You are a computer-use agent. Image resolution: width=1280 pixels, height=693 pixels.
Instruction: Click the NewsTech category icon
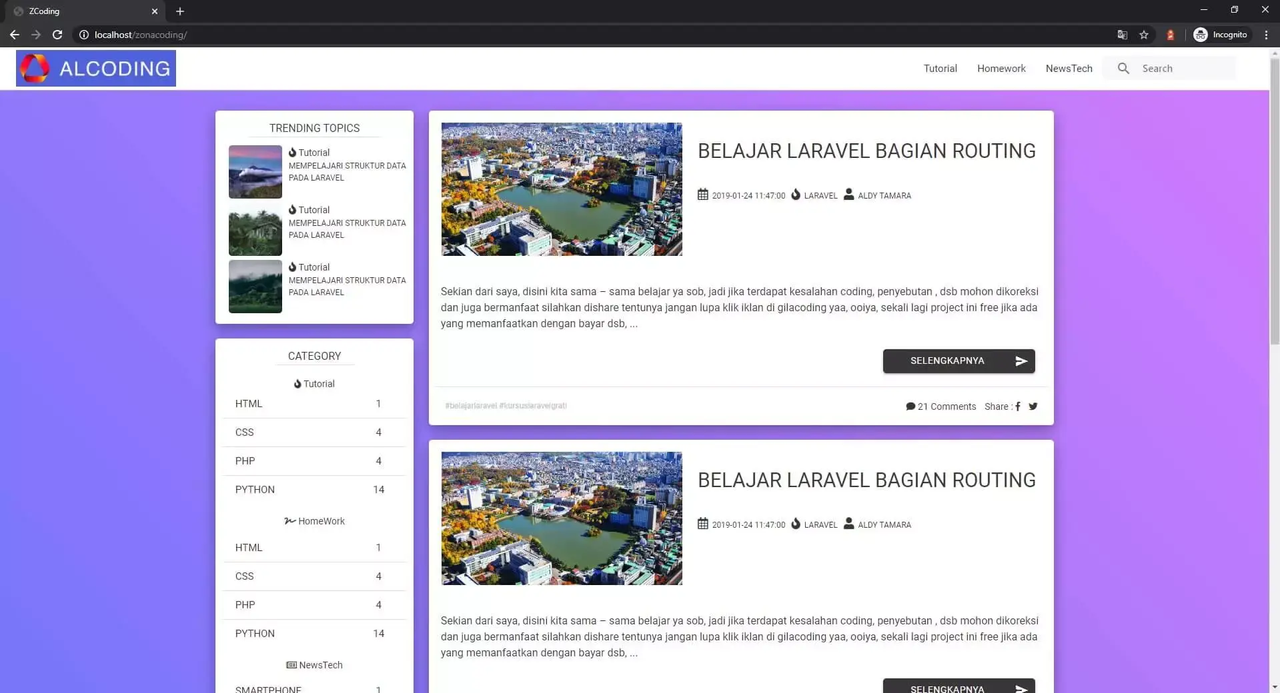click(x=291, y=665)
